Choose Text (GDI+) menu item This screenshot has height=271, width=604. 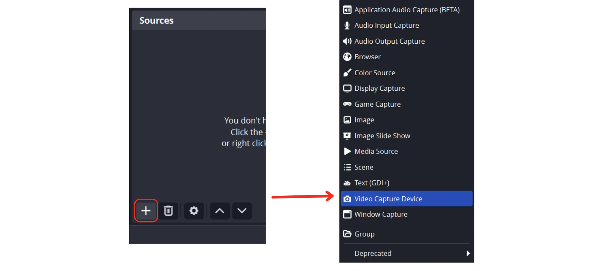(407, 183)
